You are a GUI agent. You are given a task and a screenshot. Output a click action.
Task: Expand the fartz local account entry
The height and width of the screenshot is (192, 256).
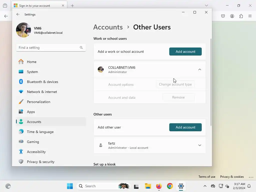tap(199, 145)
